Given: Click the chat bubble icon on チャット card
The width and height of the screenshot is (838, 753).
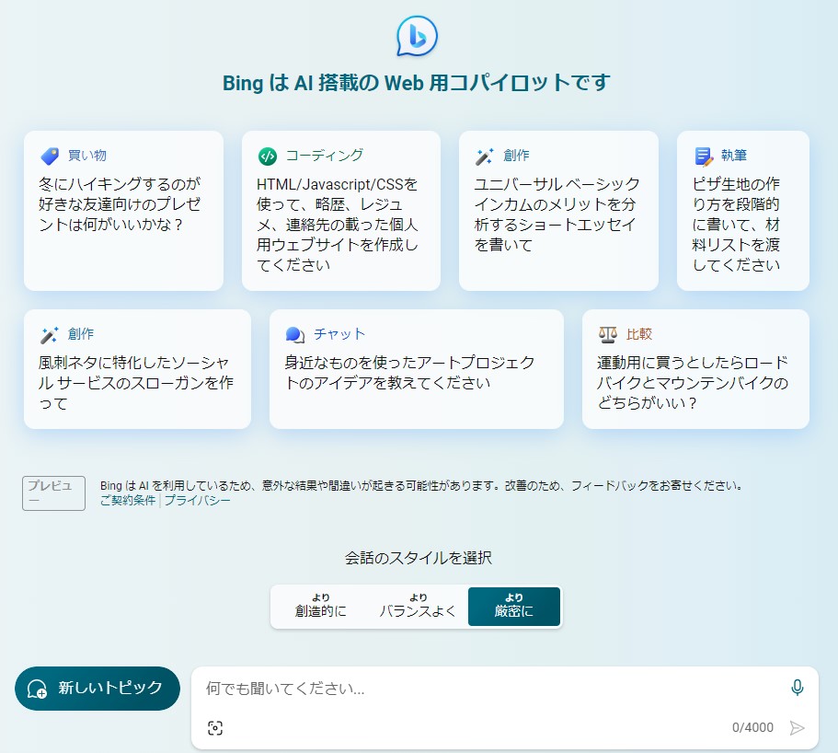Looking at the screenshot, I should [295, 334].
